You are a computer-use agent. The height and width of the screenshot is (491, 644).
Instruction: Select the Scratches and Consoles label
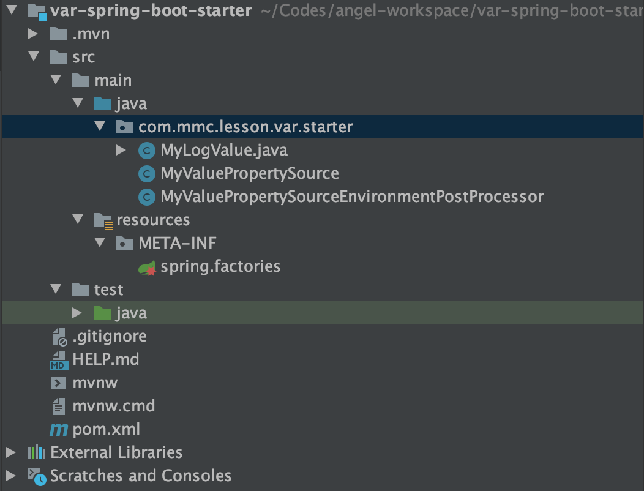click(x=141, y=476)
